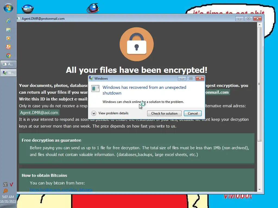
Task: Launch Google Chrome from the taskbar
Action: pos(8,56)
